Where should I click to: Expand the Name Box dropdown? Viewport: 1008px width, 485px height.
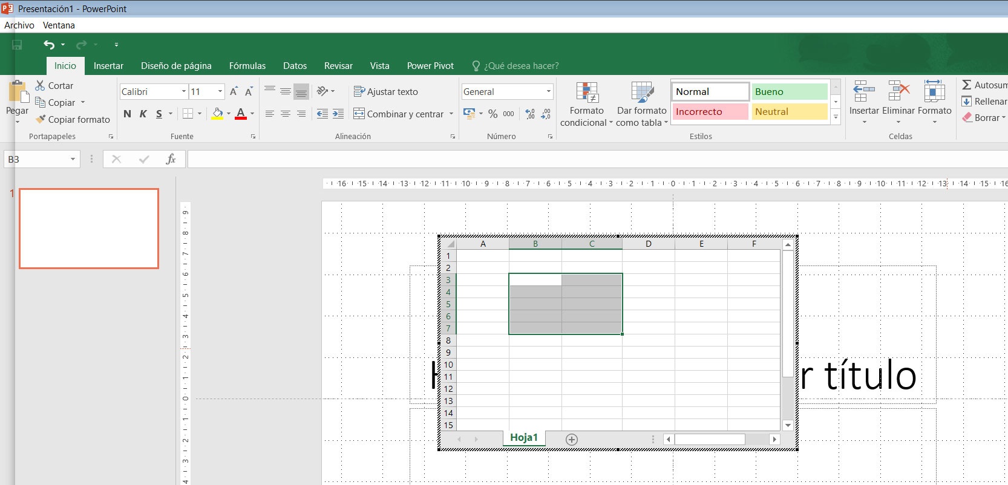tap(73, 159)
